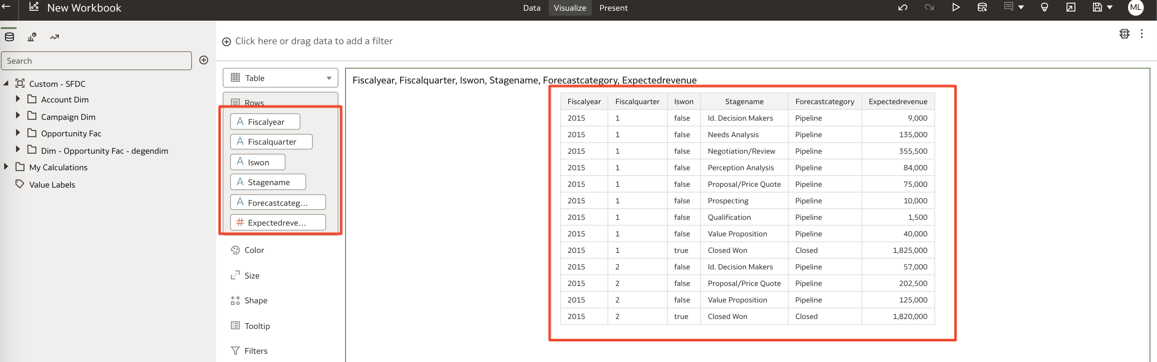Select the Forecastcateg... row pill
The image size is (1157, 362).
[x=278, y=202]
